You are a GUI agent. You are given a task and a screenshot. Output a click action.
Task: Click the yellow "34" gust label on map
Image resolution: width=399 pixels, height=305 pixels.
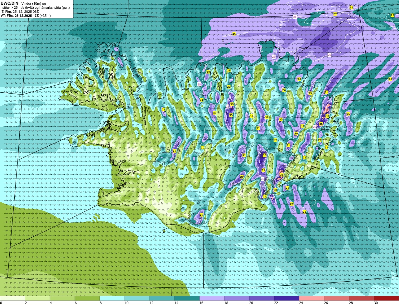coord(265,196)
